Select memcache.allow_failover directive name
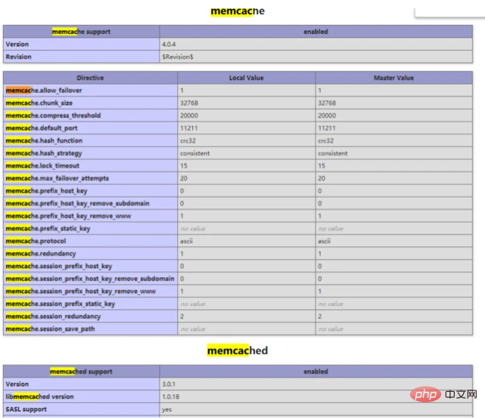The image size is (485, 419). pos(44,91)
